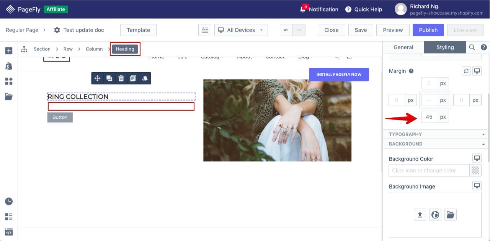Open the background color picker swatch
The width and height of the screenshot is (490, 241).
[475, 171]
